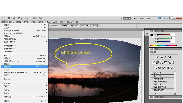Click the expanded view icon in the Adjustments panel
This screenshot has height=103, width=183.
click(x=155, y=94)
